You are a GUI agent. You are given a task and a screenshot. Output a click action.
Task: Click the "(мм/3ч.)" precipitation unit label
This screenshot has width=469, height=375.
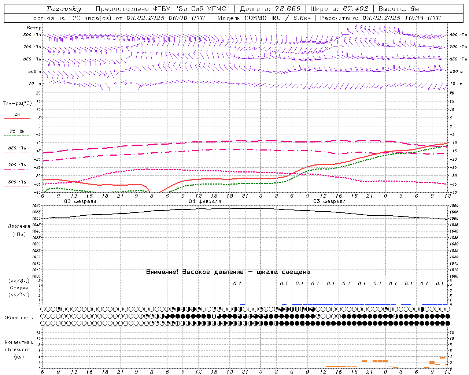point(19,281)
